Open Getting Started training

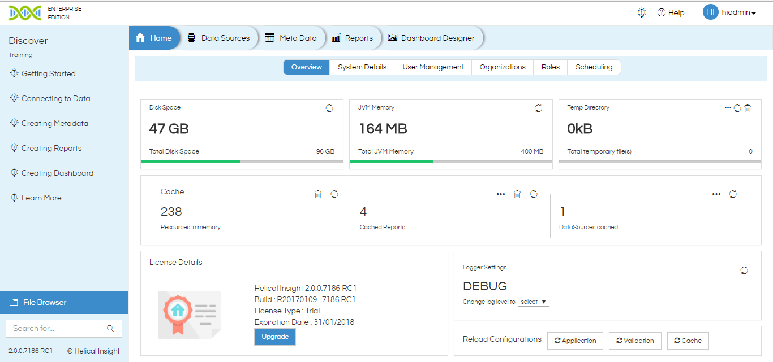tap(48, 74)
